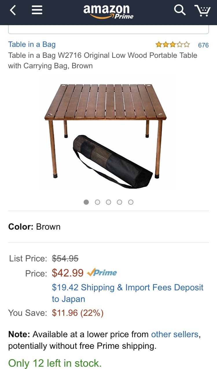
Task: Tap the star rating icons
Action: (x=173, y=45)
